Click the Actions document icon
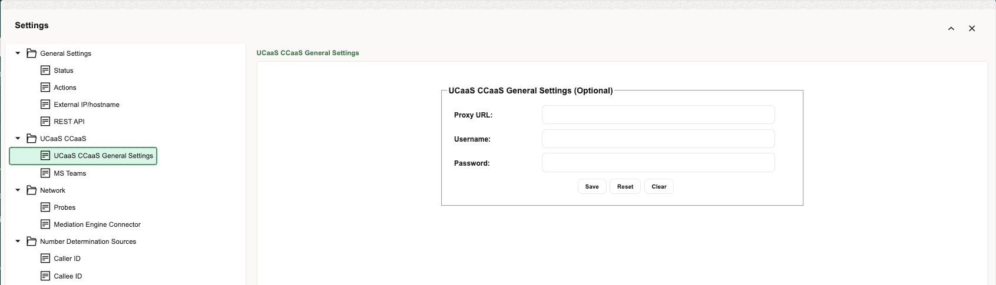Viewport: 996px width, 285px height. click(x=45, y=88)
